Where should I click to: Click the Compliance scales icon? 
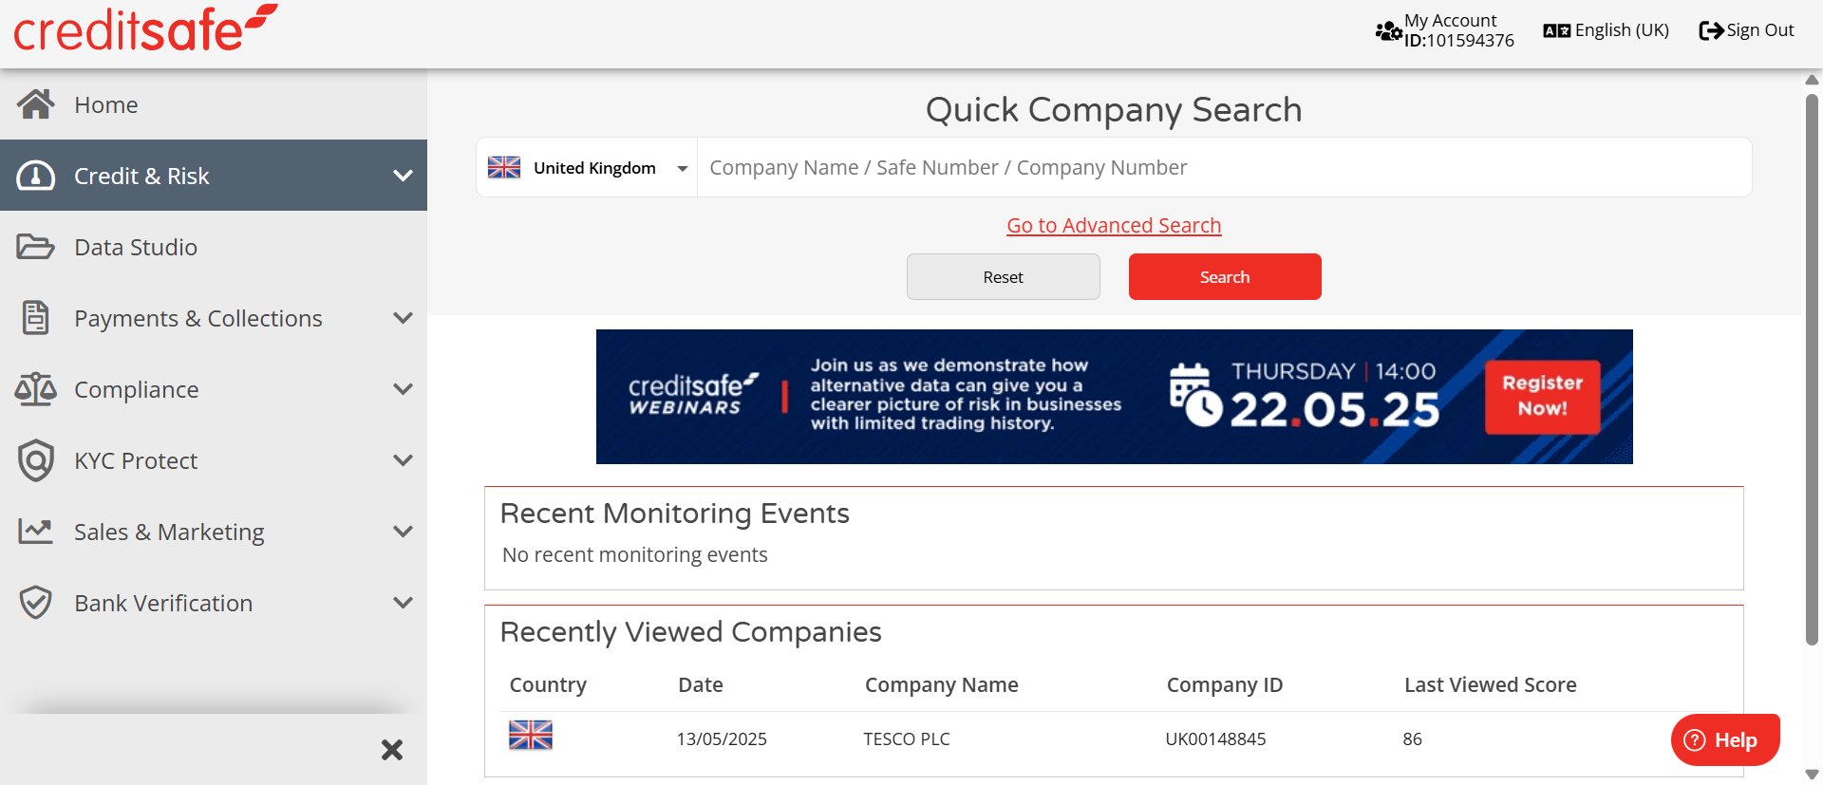pyautogui.click(x=35, y=389)
